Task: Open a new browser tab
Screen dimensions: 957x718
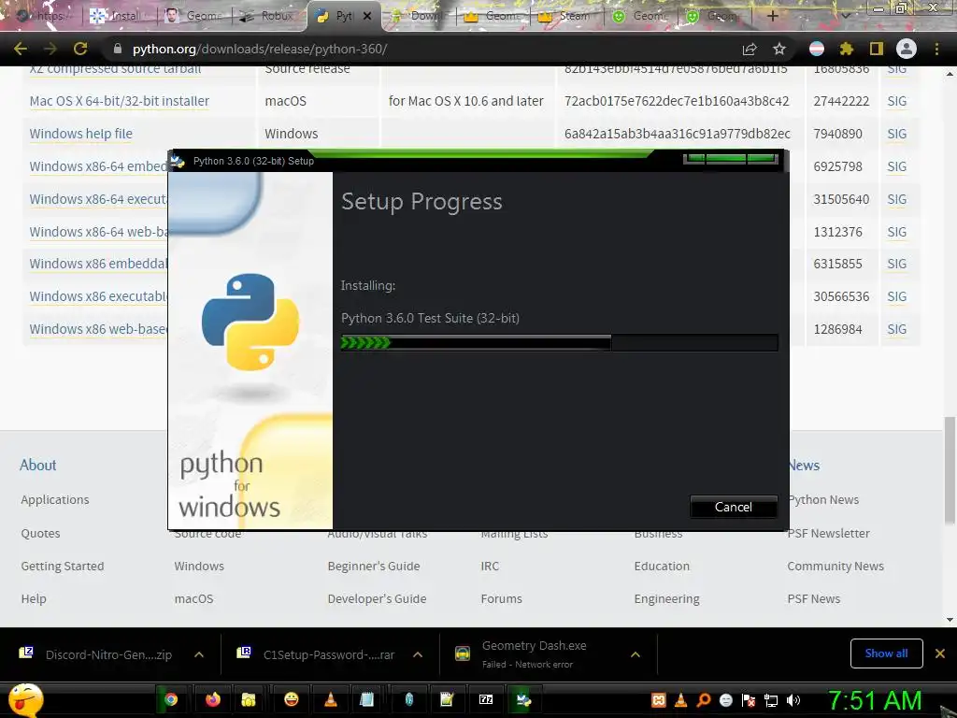Action: tap(772, 16)
